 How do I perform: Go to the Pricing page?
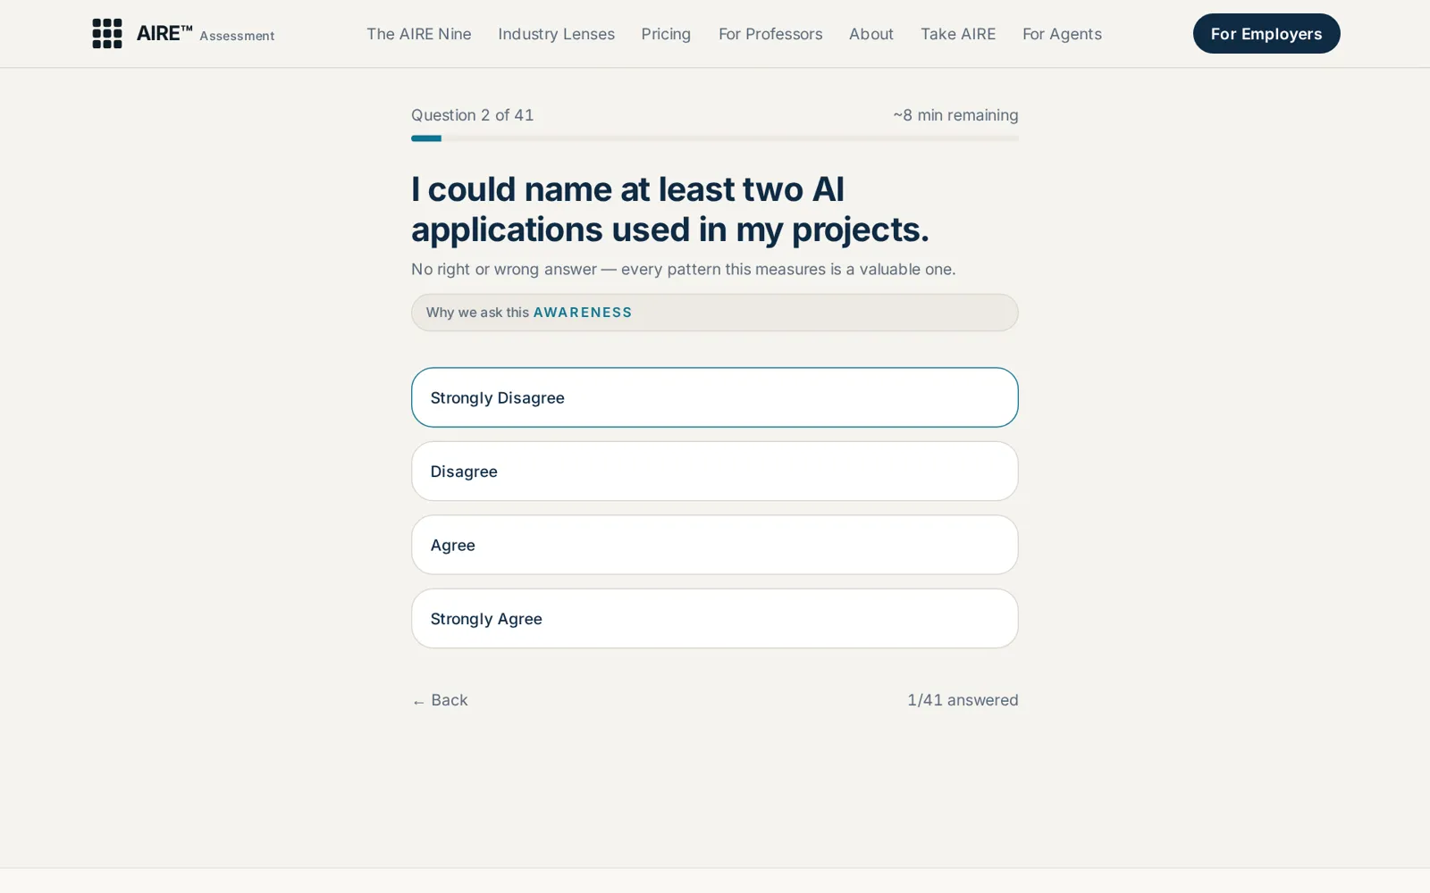pos(666,34)
